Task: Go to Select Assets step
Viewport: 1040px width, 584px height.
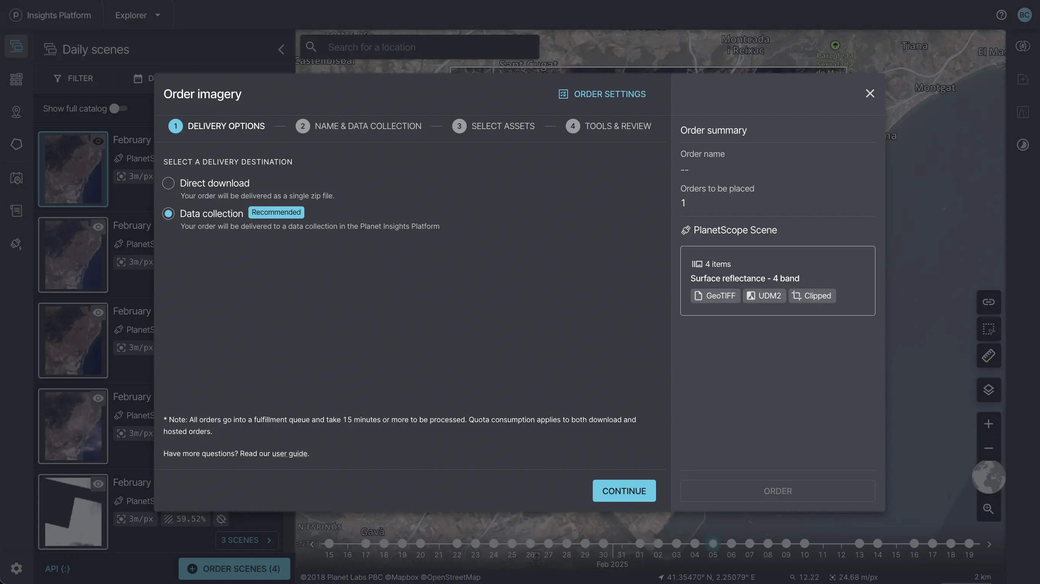Action: (493, 126)
